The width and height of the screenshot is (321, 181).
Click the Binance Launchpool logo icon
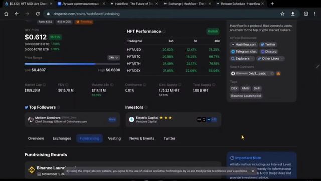(32, 170)
